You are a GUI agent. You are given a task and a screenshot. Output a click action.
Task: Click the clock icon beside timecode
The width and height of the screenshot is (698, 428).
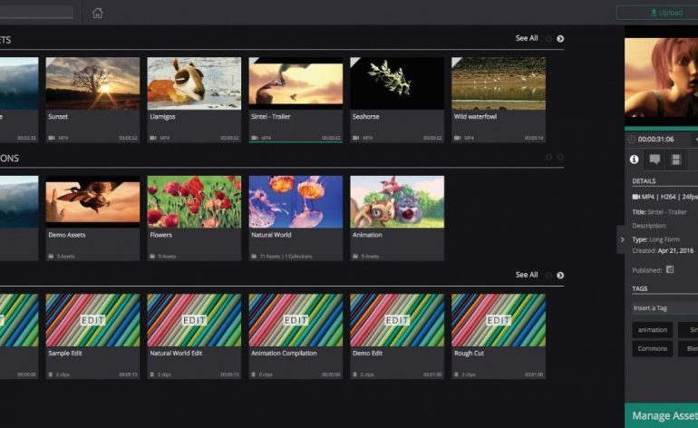[631, 140]
